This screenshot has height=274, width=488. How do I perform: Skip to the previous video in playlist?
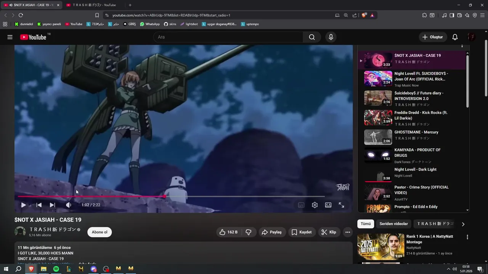click(x=39, y=205)
